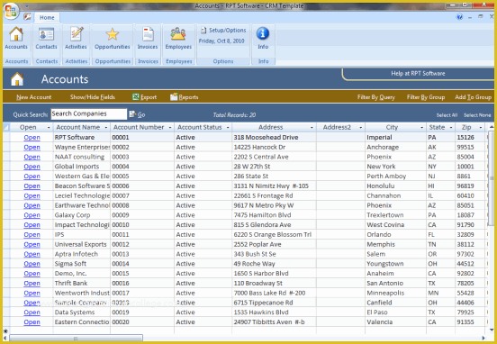Viewport: 497px width, 344px height.
Task: Open the Thrift Bank account link
Action: click(32, 284)
